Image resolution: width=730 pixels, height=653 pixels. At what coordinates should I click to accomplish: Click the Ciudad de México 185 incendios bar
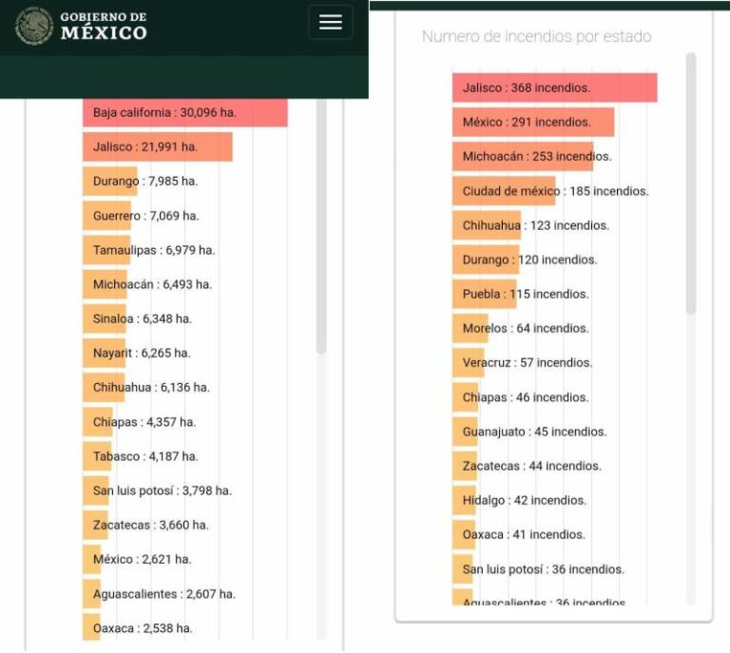pyautogui.click(x=504, y=191)
